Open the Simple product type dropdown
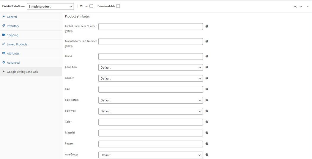 [x=50, y=7]
